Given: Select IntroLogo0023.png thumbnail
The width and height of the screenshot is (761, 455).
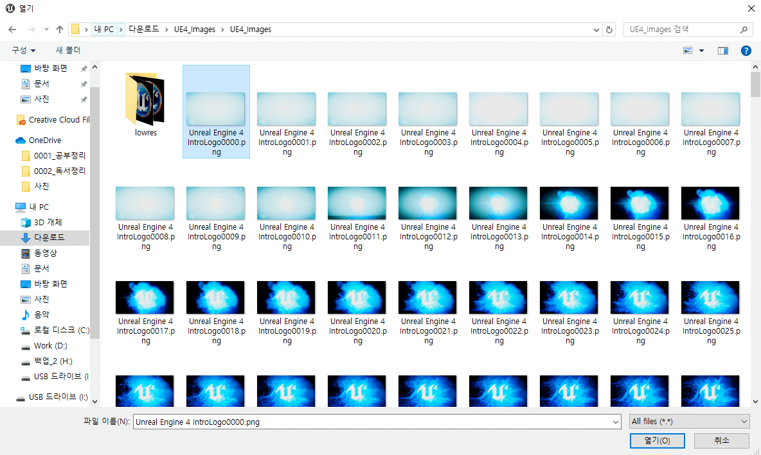Looking at the screenshot, I should [x=569, y=298].
